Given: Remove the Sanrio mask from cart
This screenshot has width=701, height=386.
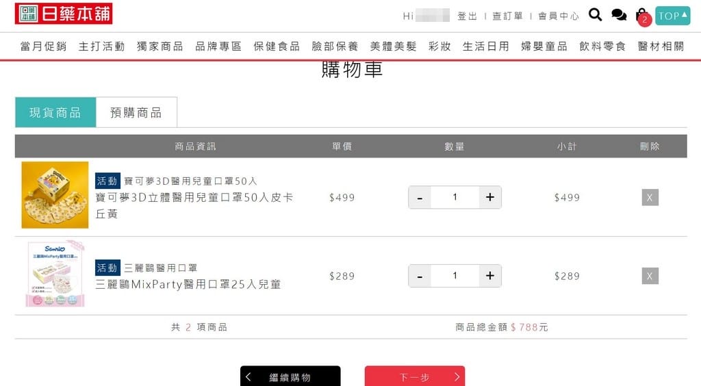Looking at the screenshot, I should (x=650, y=276).
